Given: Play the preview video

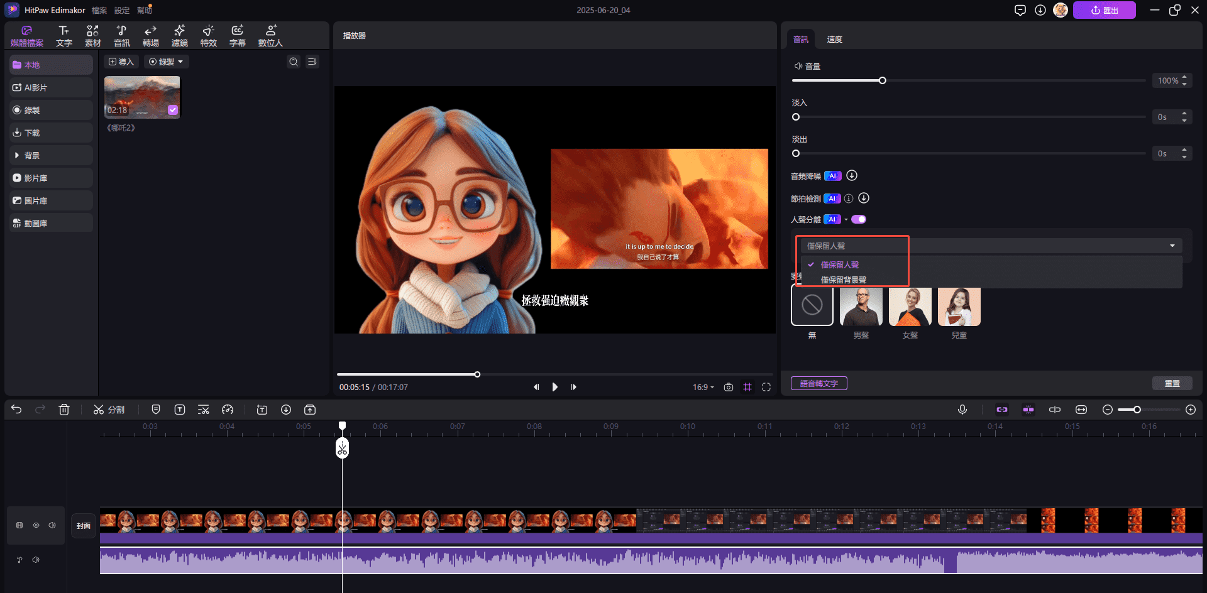Looking at the screenshot, I should coord(555,387).
